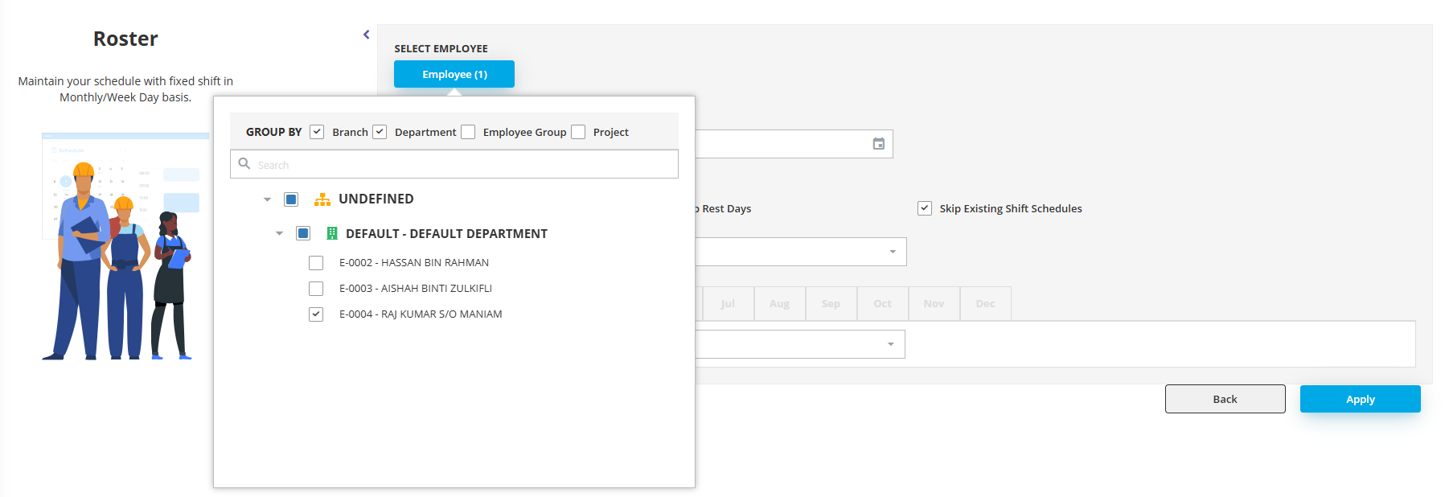1445x497 pixels.
Task: Click the Back button
Action: click(x=1225, y=399)
